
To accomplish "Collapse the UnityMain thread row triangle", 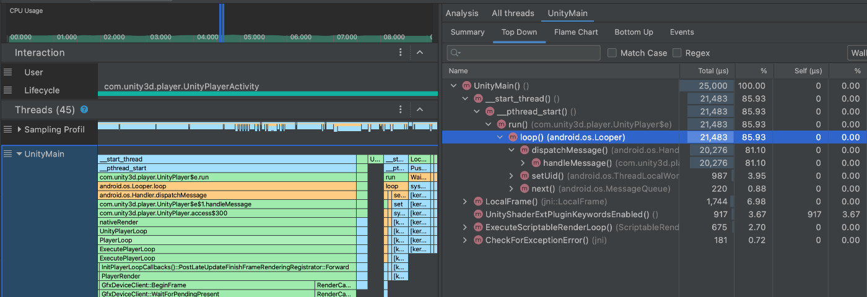I will [19, 154].
